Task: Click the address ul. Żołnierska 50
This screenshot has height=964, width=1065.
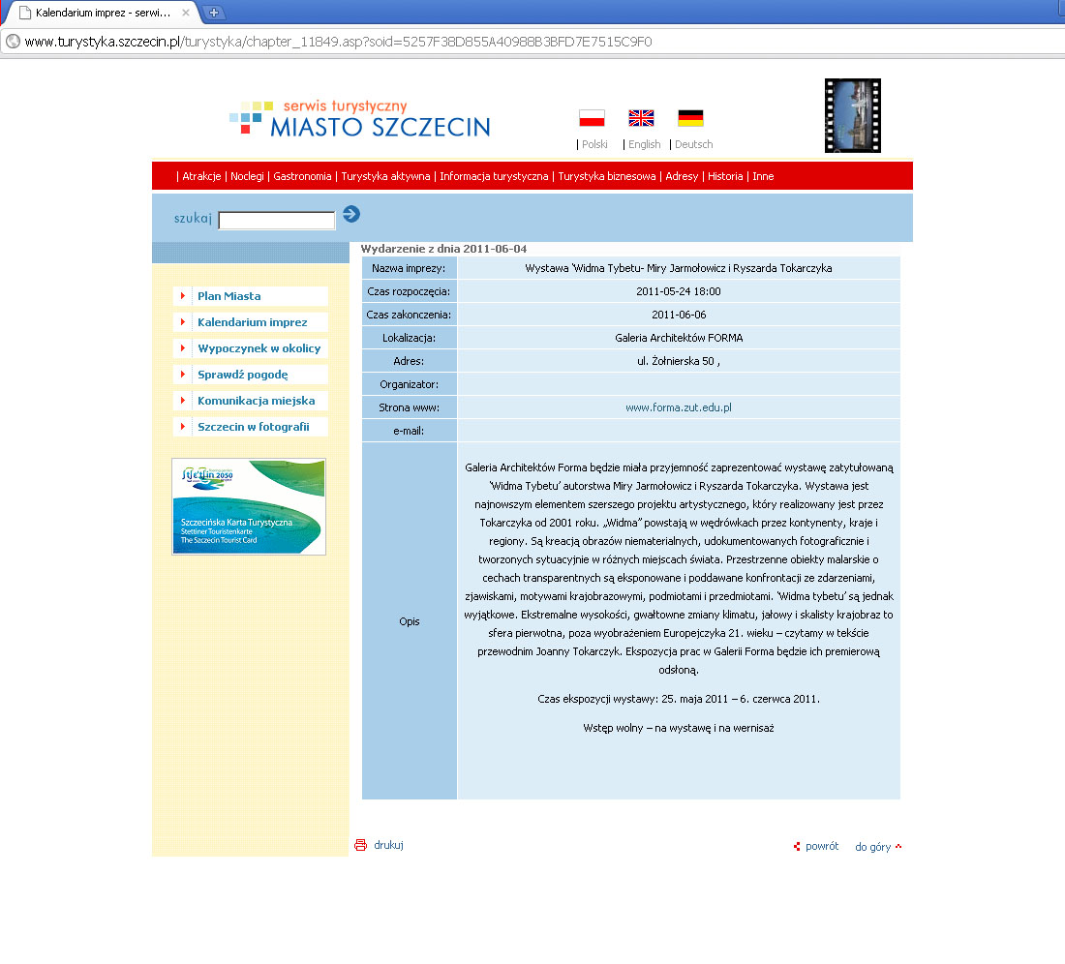Action: coord(679,361)
